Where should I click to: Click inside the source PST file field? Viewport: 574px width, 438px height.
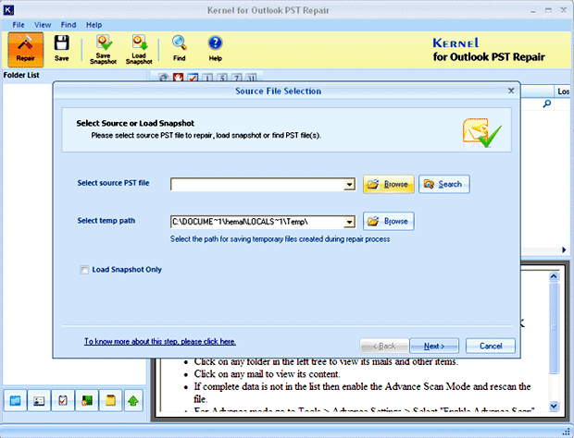click(x=257, y=185)
